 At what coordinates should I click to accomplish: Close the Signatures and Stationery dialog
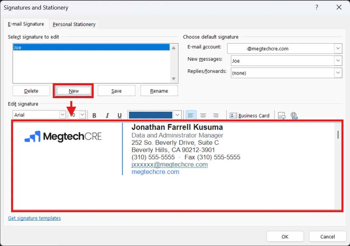click(339, 7)
